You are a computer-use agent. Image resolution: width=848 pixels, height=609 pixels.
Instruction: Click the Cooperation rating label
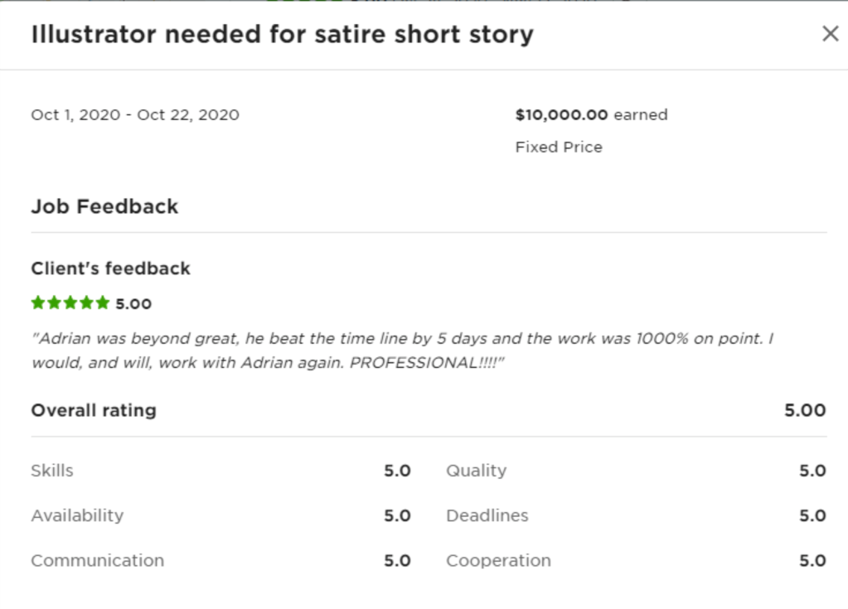[x=498, y=561]
